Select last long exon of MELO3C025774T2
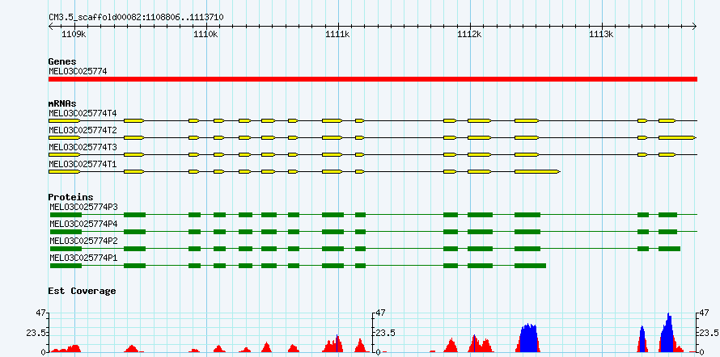The width and height of the screenshot is (720, 357). coord(677,137)
